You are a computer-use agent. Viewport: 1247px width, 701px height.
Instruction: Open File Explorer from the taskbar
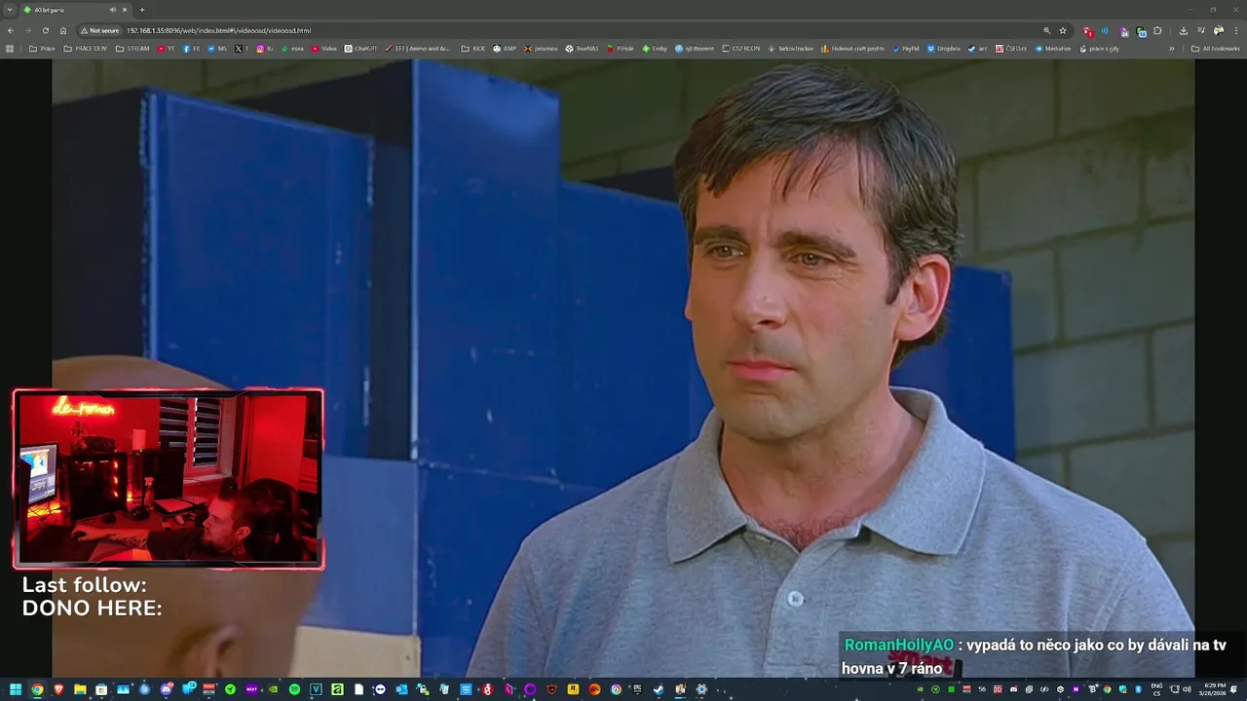(x=80, y=689)
